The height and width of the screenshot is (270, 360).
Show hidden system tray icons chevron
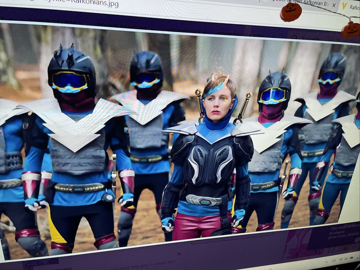(x=326, y=262)
